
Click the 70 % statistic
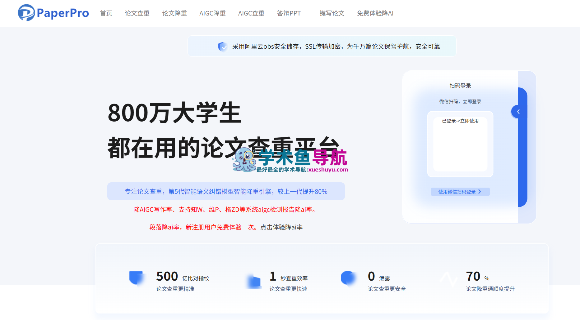click(x=478, y=276)
